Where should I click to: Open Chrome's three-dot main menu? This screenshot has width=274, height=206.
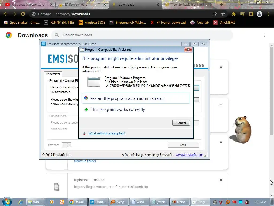pos(268,14)
